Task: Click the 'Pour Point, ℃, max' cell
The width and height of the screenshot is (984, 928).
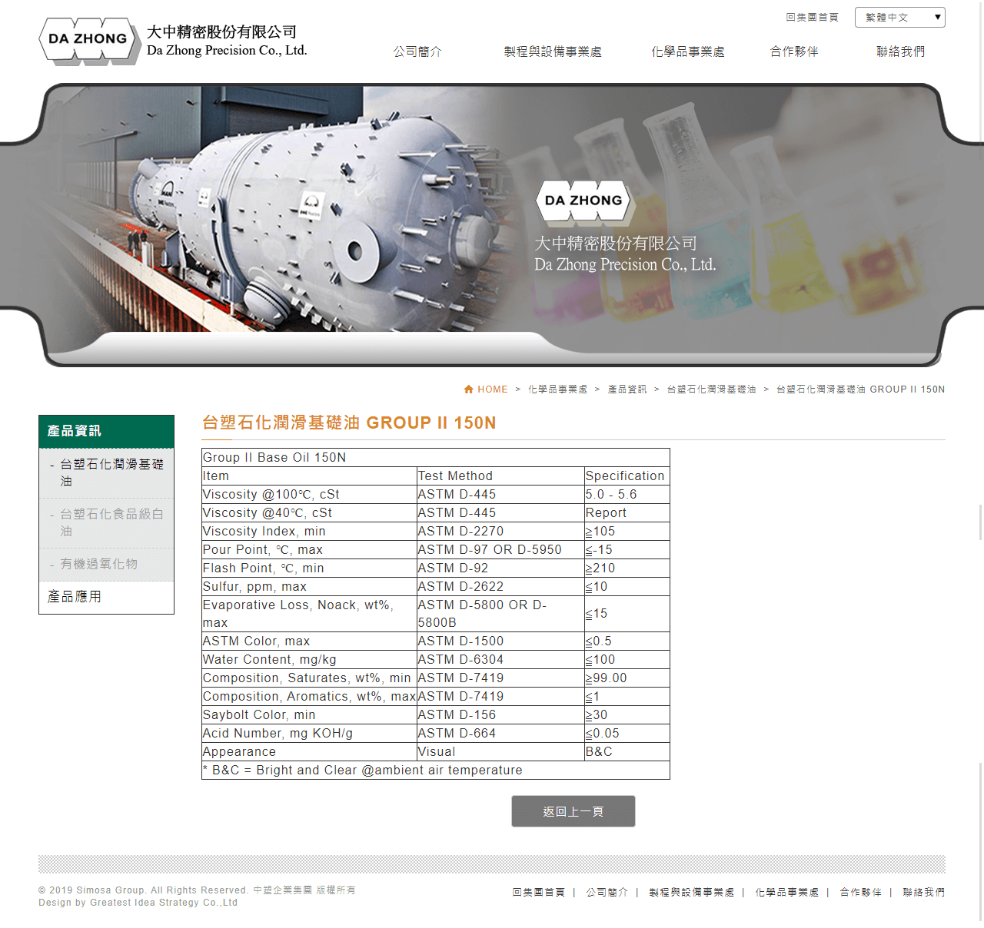Action: (x=309, y=550)
